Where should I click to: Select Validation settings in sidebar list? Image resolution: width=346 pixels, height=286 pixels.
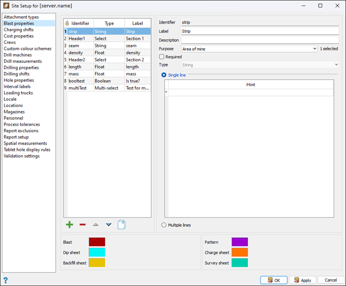pos(21,156)
